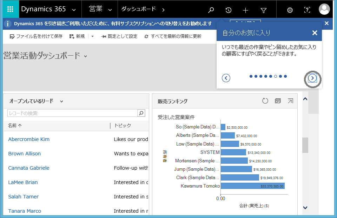This screenshot has height=218, width=337.
Task: Open the オープンしているリード view dropdown
Action: click(61, 101)
